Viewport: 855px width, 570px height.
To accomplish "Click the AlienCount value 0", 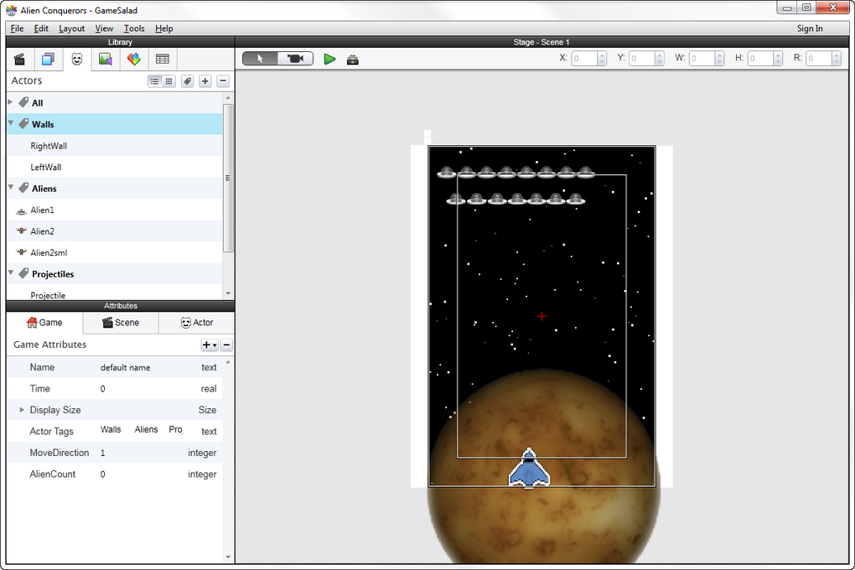I will click(x=102, y=474).
